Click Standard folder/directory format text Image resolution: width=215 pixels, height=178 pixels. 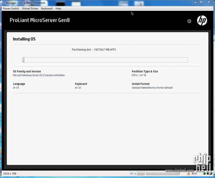pos(152,88)
